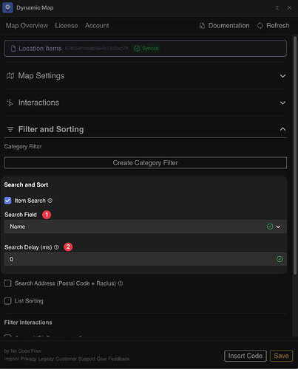Uncheck the Item Search checkbox
This screenshot has height=369, width=298.
pos(8,201)
